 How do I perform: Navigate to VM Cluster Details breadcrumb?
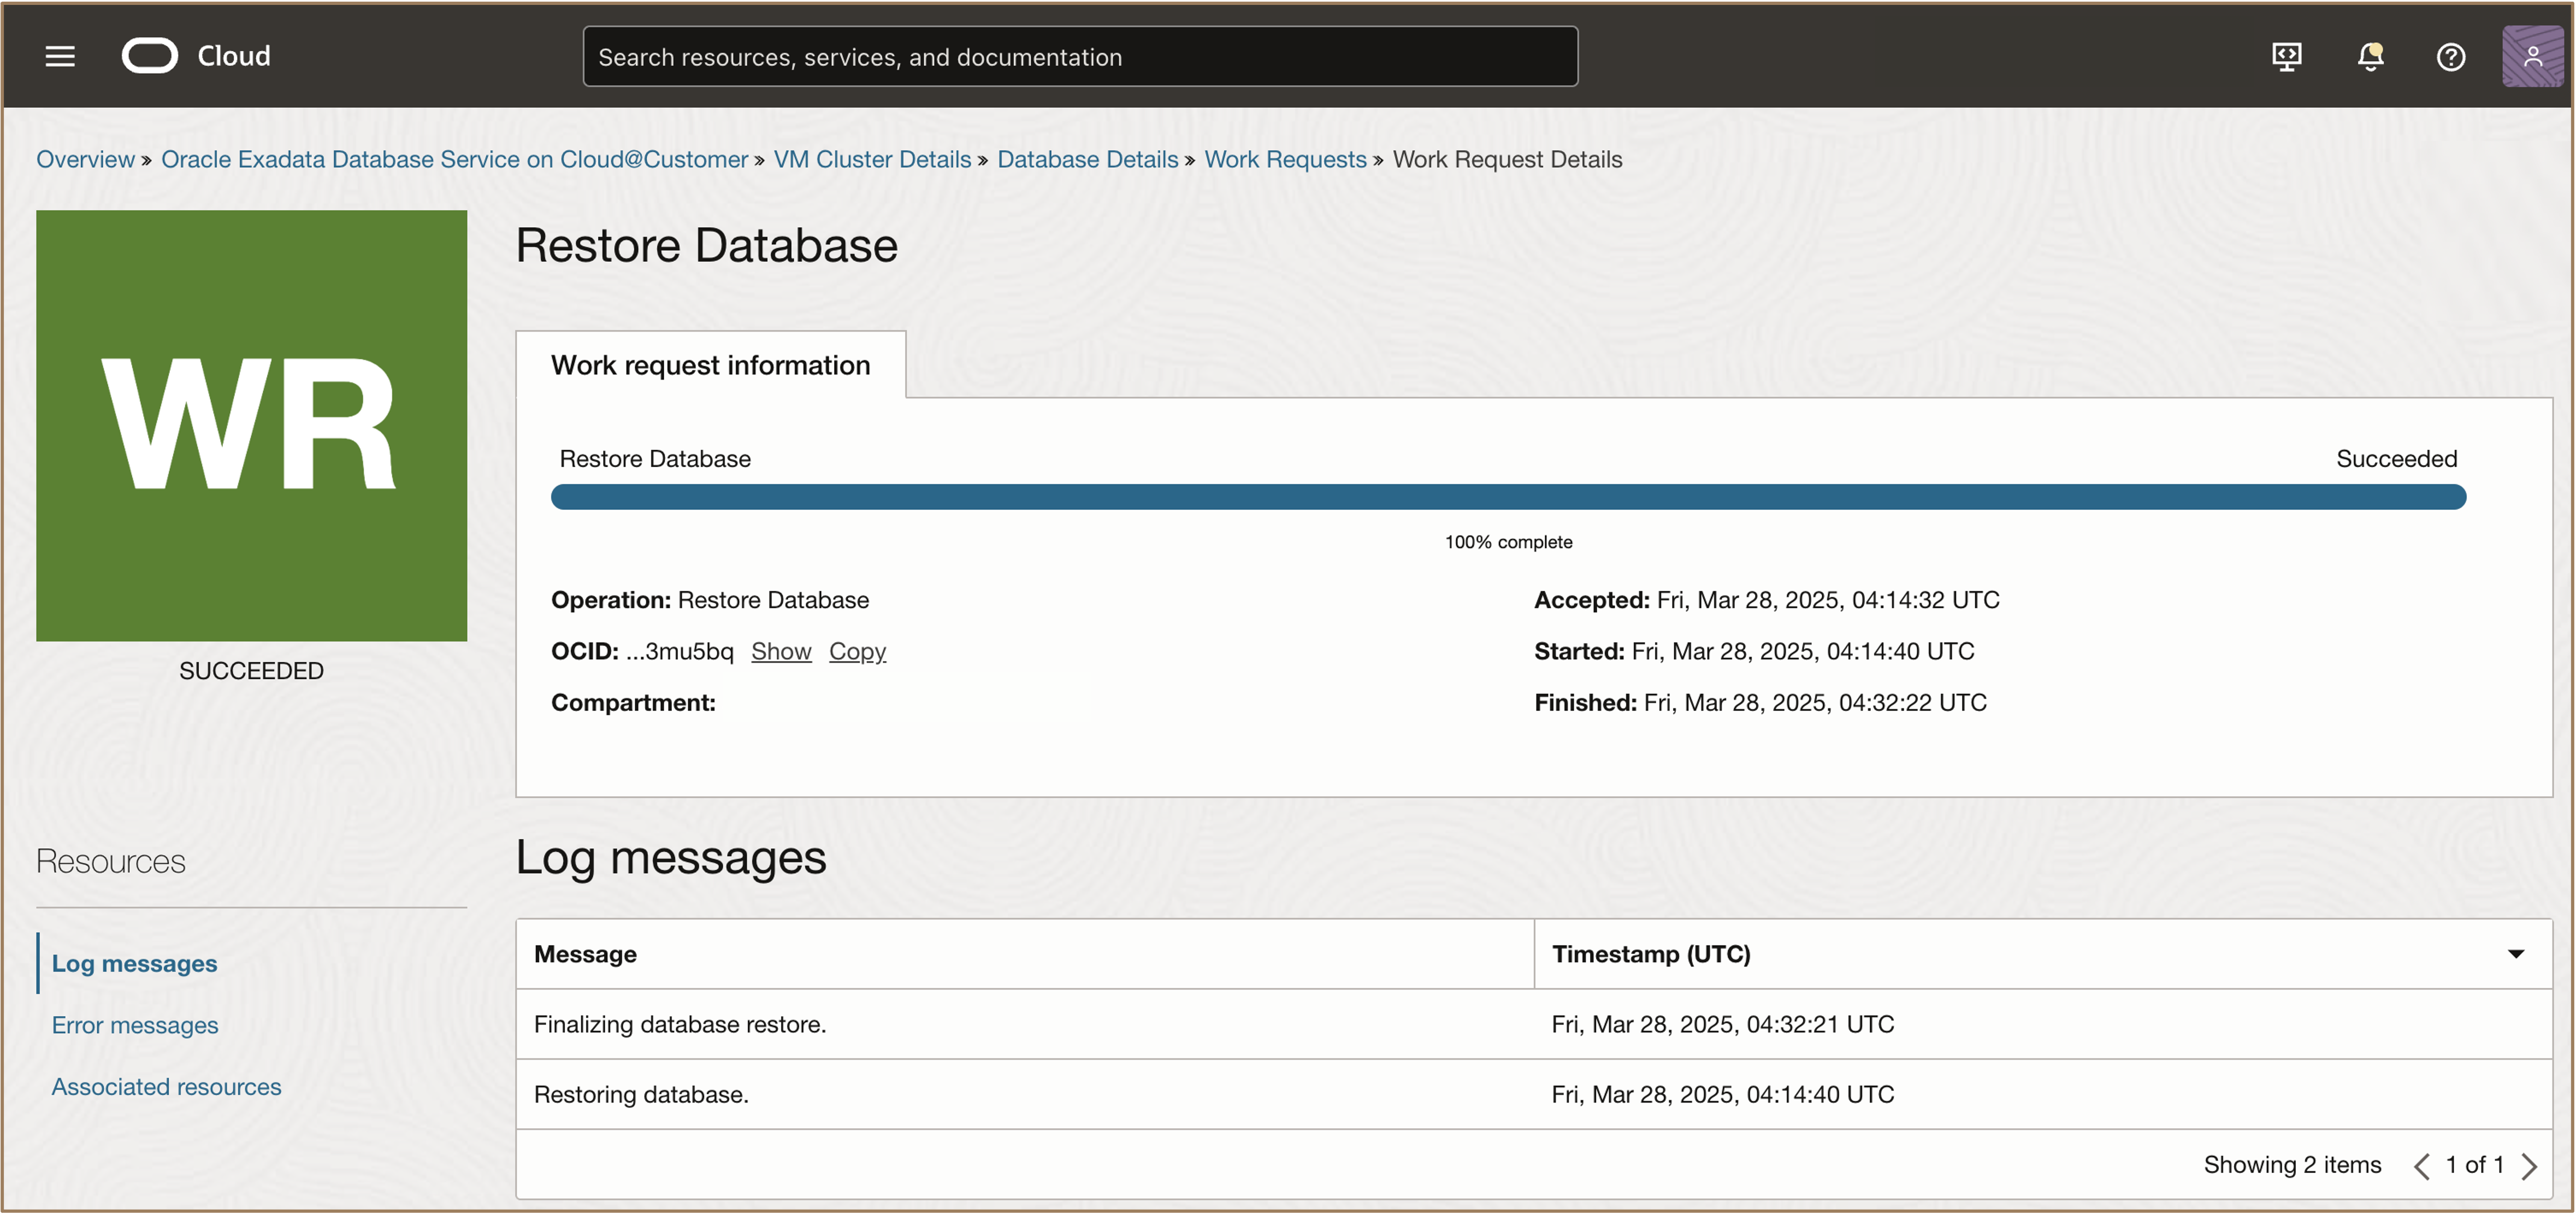[x=872, y=159]
